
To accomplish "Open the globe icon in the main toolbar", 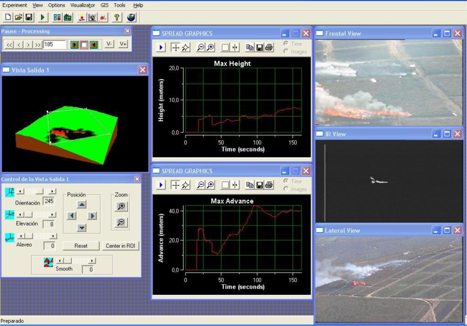I will coord(131,17).
